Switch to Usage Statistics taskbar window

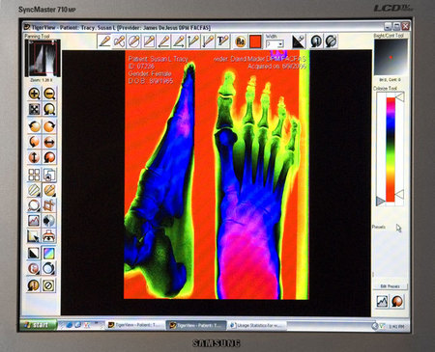pos(256,325)
